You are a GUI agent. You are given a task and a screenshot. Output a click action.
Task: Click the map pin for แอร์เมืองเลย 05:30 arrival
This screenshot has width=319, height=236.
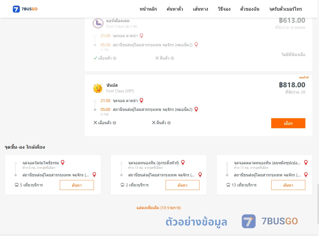pos(196,44)
